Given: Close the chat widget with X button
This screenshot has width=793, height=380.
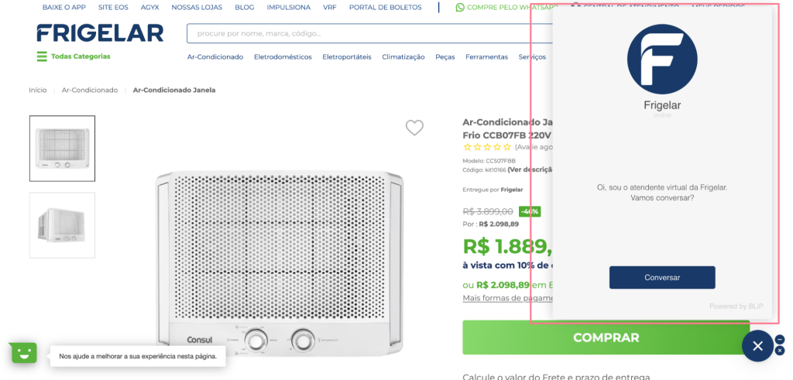Looking at the screenshot, I should [x=757, y=346].
